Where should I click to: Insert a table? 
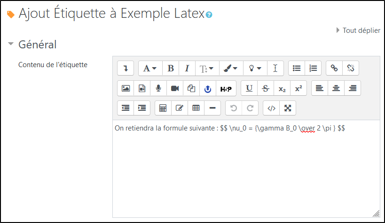pyautogui.click(x=196, y=108)
